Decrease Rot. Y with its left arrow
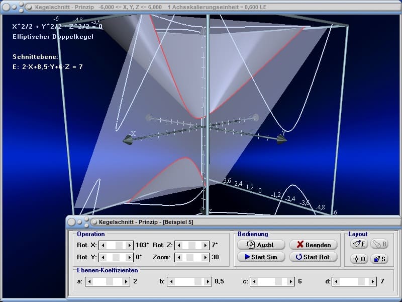 (x=103, y=257)
